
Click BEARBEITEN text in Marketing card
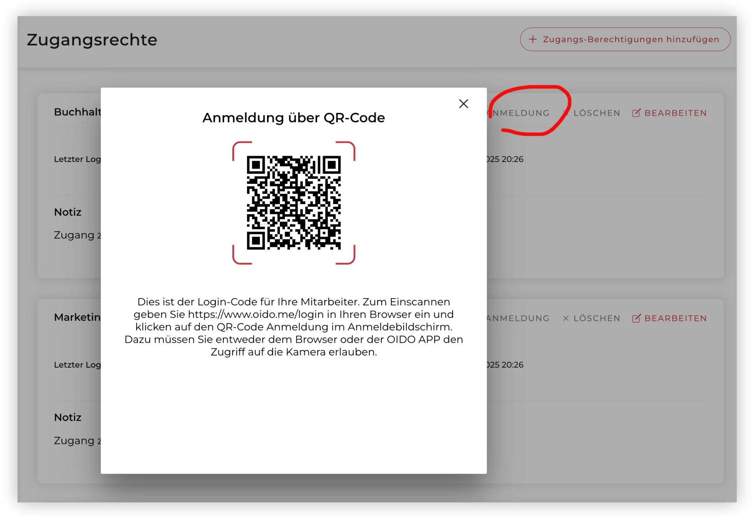[675, 318]
